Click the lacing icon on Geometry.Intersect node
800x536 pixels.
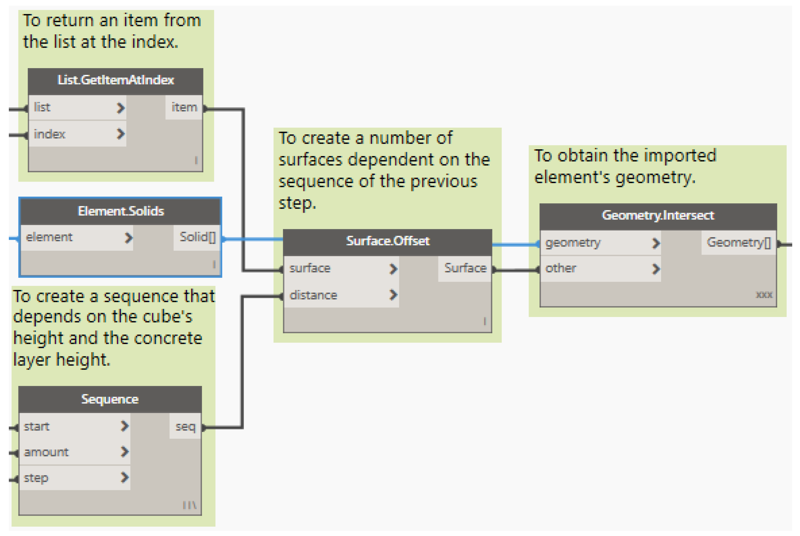coord(763,295)
